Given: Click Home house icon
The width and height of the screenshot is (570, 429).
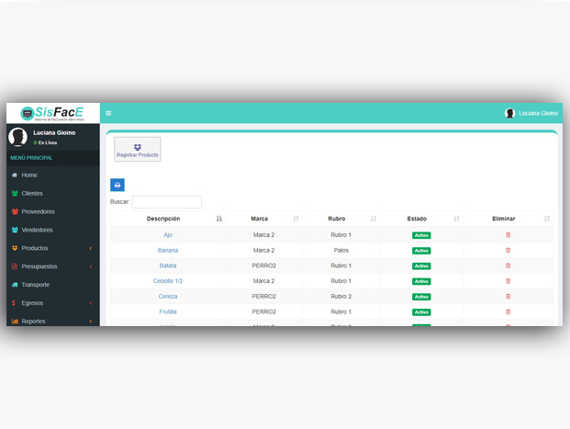Looking at the screenshot, I should click(x=15, y=175).
